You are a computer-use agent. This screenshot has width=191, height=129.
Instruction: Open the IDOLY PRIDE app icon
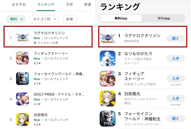(23, 99)
